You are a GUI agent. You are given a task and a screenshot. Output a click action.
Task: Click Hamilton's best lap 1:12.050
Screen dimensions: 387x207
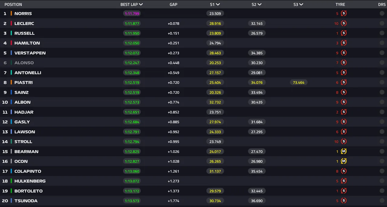[132, 43]
